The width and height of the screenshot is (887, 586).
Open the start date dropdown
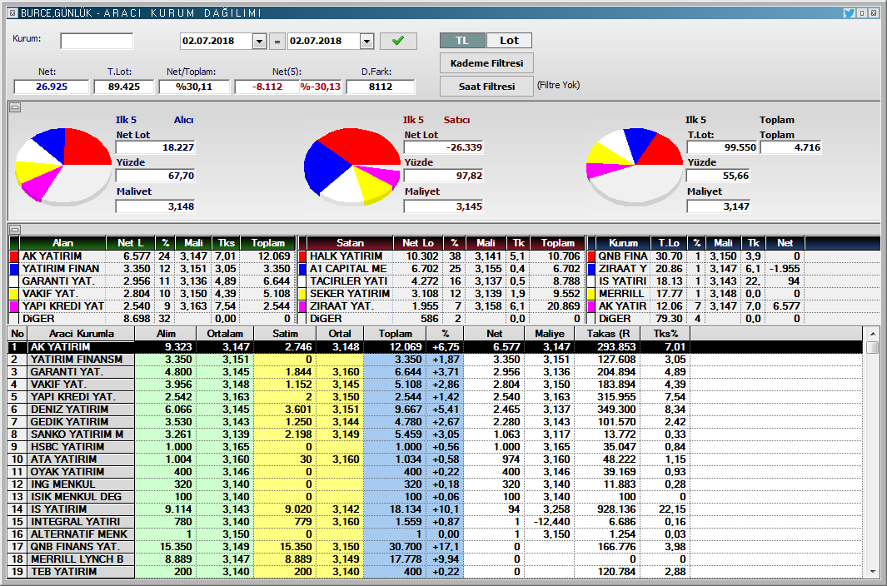click(x=260, y=41)
